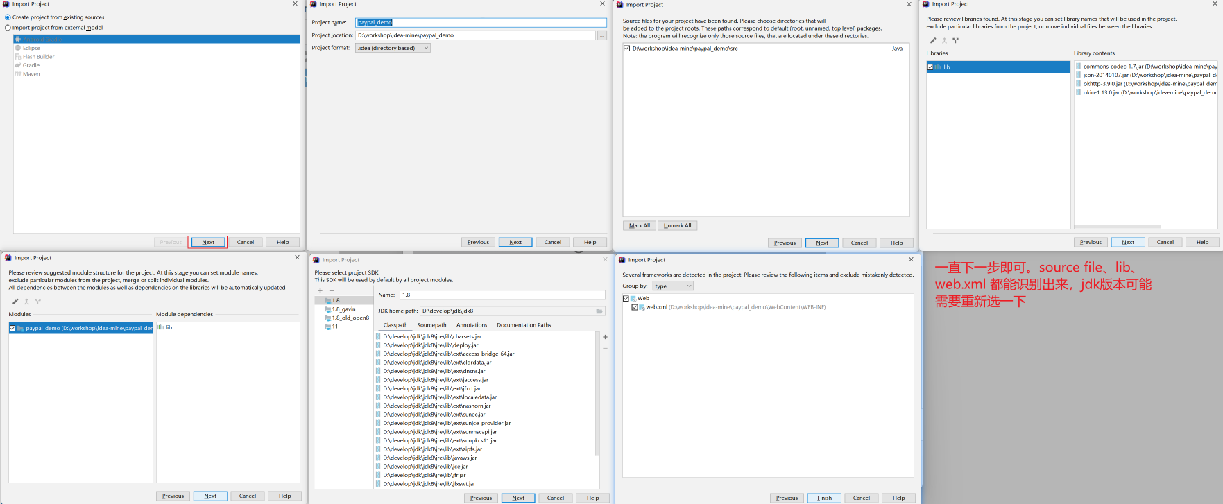This screenshot has height=504, width=1223.
Task: Select Import project from external model radio
Action: tap(8, 28)
